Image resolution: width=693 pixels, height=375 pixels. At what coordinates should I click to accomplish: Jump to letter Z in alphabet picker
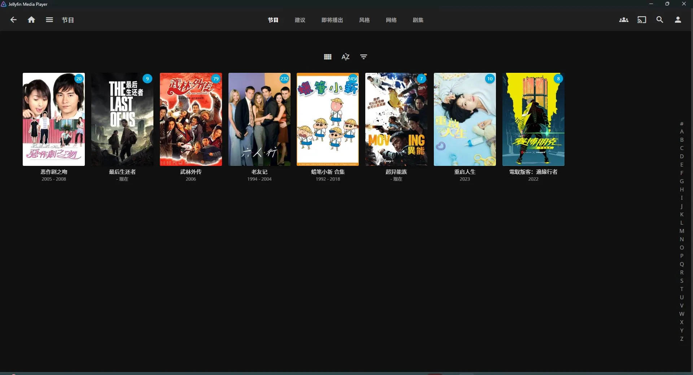pyautogui.click(x=682, y=339)
